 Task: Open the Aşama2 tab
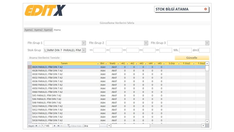pos(38,30)
